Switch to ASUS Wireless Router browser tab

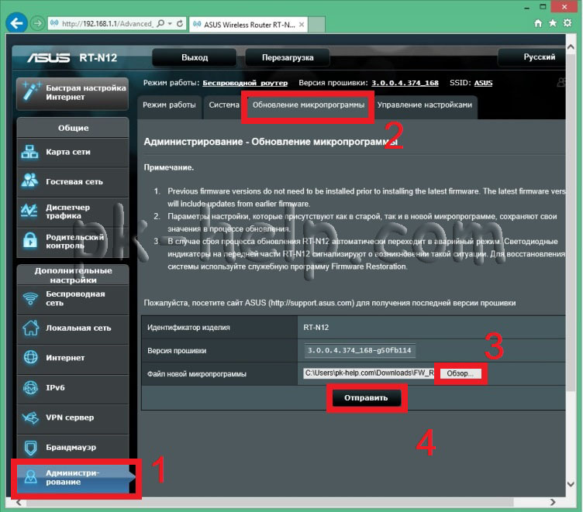(247, 25)
